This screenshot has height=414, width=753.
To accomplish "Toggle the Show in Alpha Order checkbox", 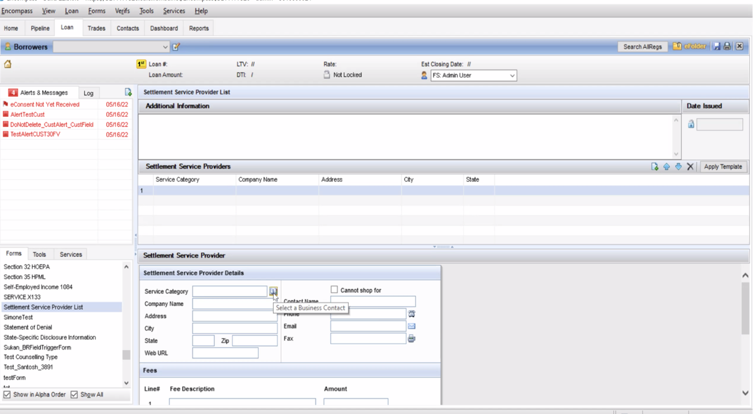I will (7, 394).
